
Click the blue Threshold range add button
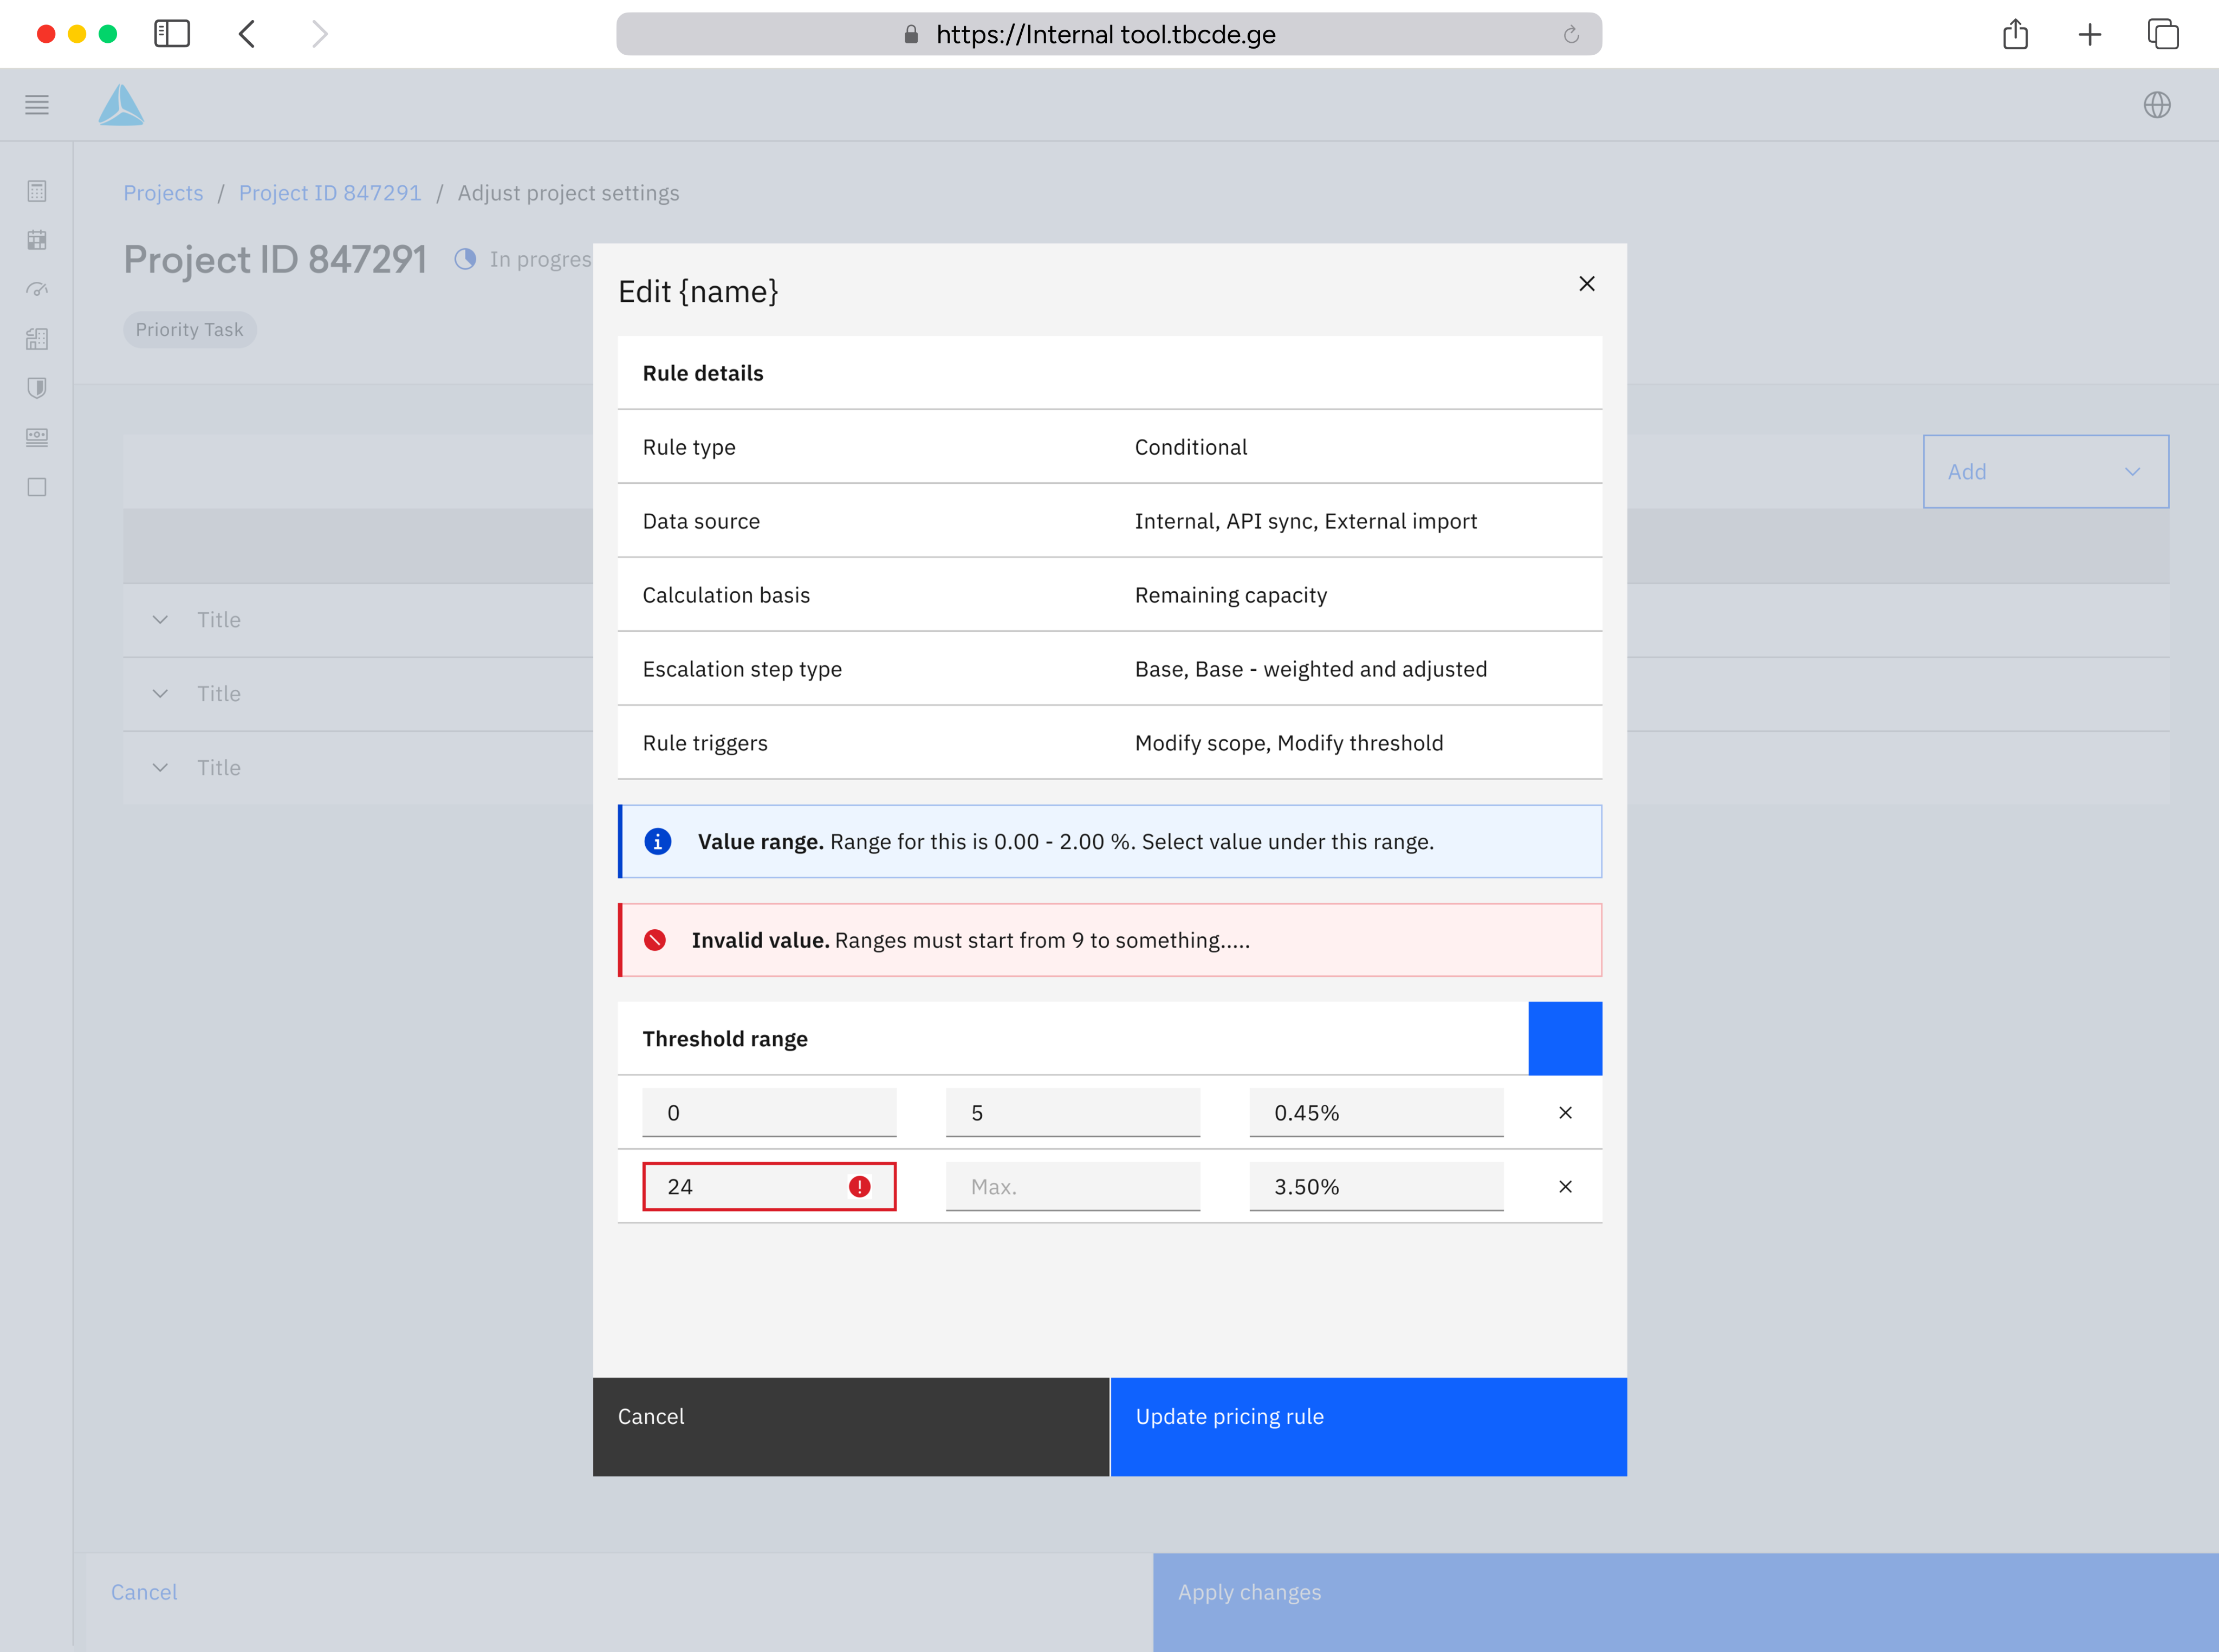(x=1565, y=1039)
